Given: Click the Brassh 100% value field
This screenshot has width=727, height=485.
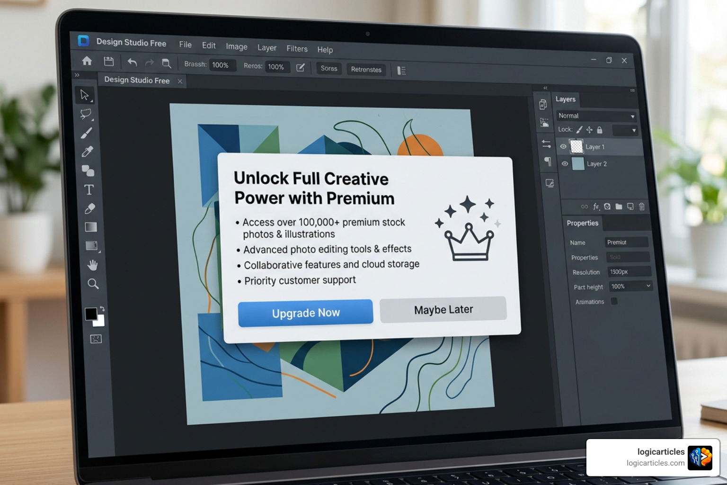Looking at the screenshot, I should tap(222, 65).
